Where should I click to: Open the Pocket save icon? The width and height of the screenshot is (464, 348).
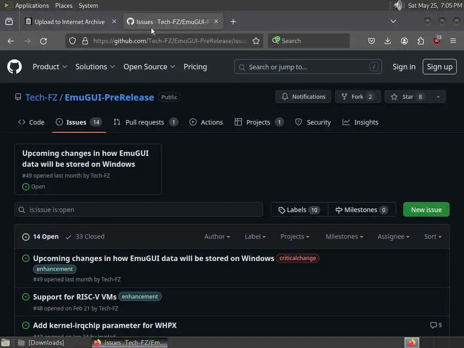(x=372, y=41)
